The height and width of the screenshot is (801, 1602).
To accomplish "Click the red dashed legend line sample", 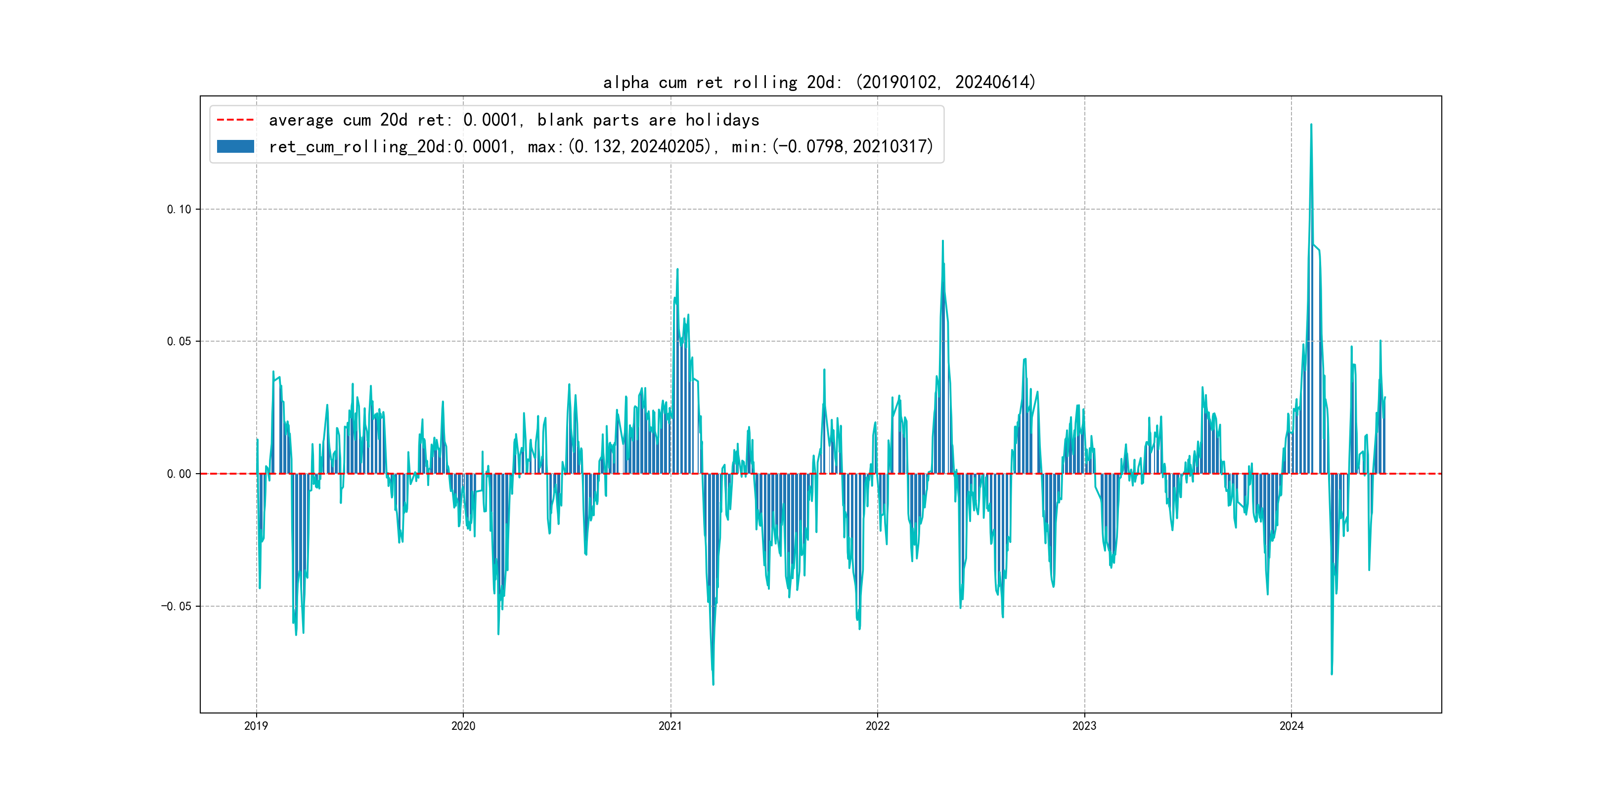I will (x=235, y=119).
